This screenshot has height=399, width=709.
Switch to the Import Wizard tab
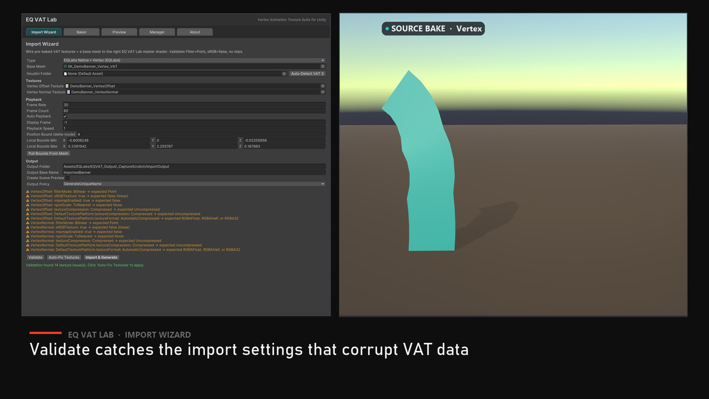click(44, 32)
